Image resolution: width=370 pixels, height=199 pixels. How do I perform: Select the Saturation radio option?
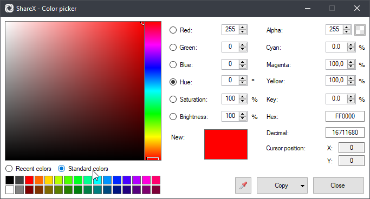pyautogui.click(x=173, y=99)
